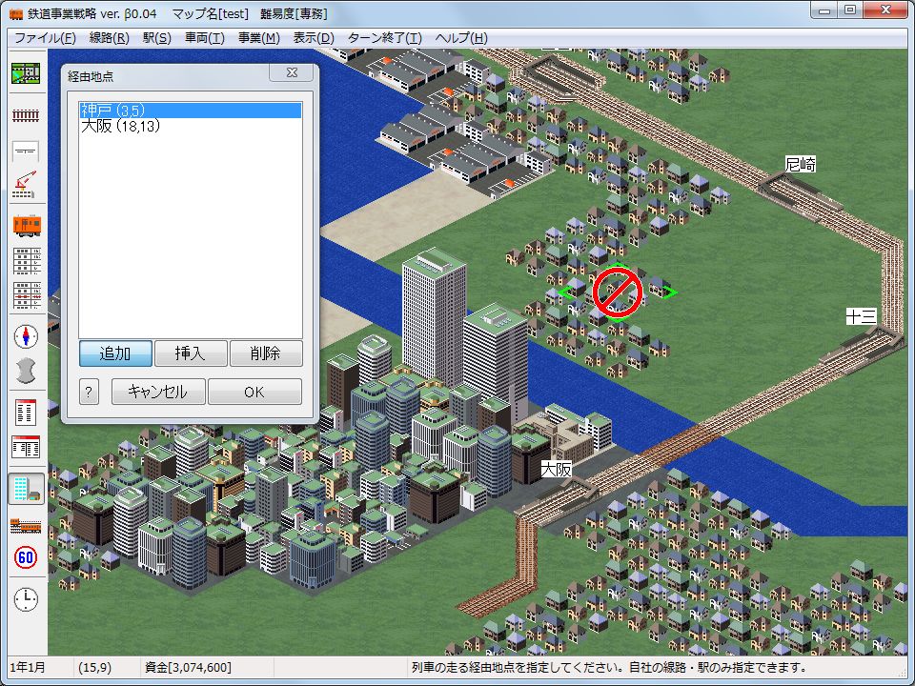
Task: Open the 事業(M) menu
Action: point(258,38)
